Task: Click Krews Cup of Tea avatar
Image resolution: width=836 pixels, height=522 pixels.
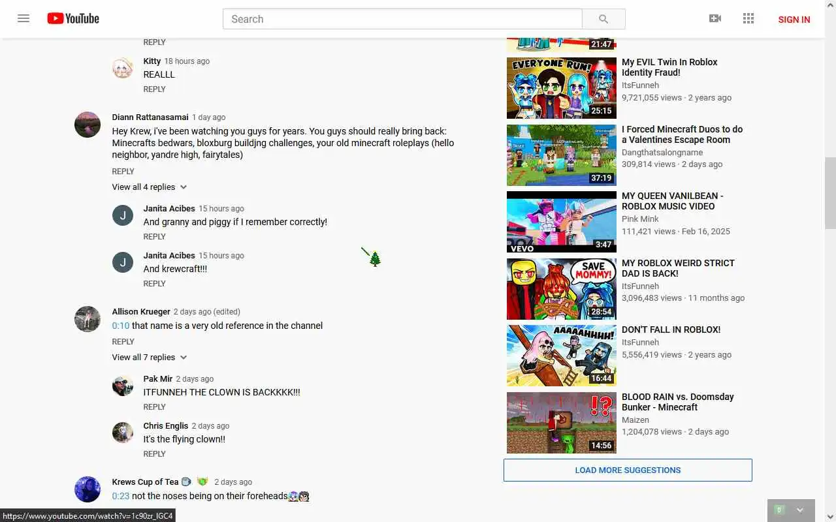Action: point(88,489)
